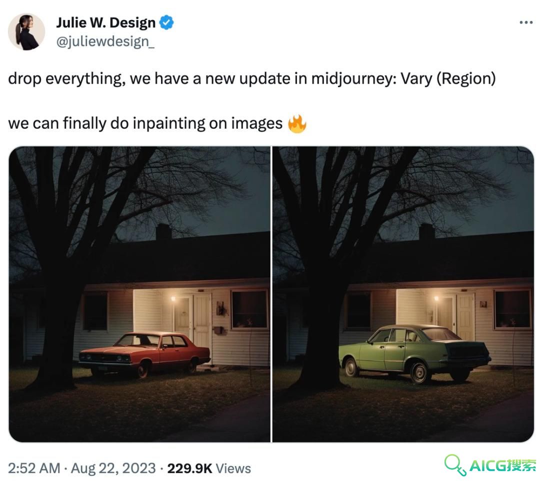Click the lit porch lamp in right image
This screenshot has height=481, width=540.
[436, 298]
